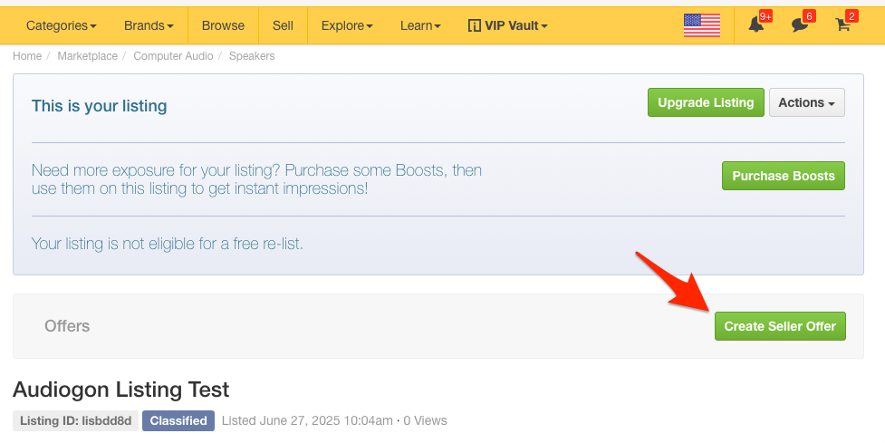Click the Listing ID lisbdd8d badge
The image size is (885, 443).
pyautogui.click(x=75, y=420)
